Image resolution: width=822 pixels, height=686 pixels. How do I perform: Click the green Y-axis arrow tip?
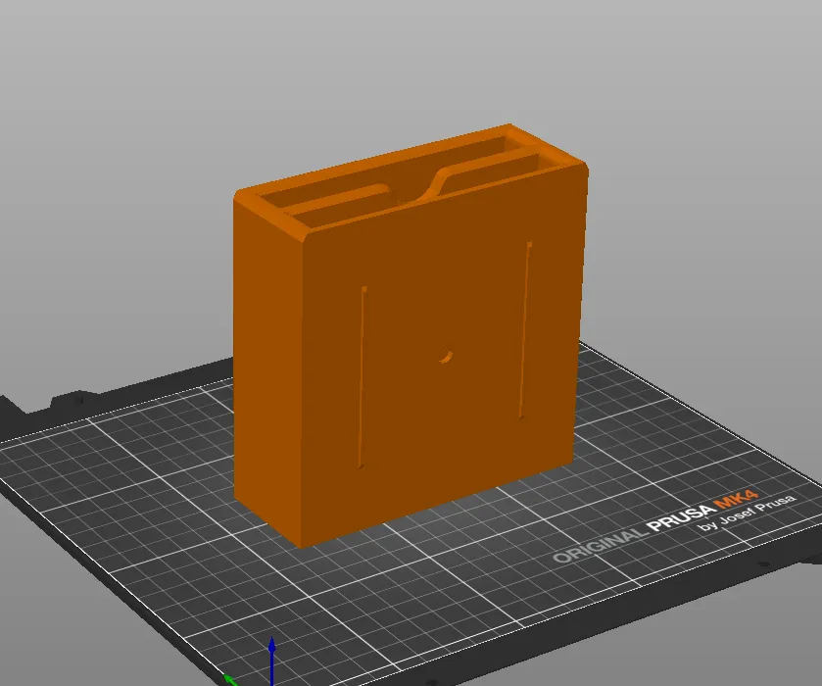[229, 680]
